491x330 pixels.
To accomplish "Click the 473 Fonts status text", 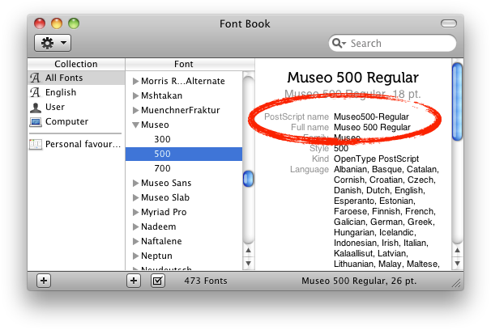I will [x=206, y=281].
